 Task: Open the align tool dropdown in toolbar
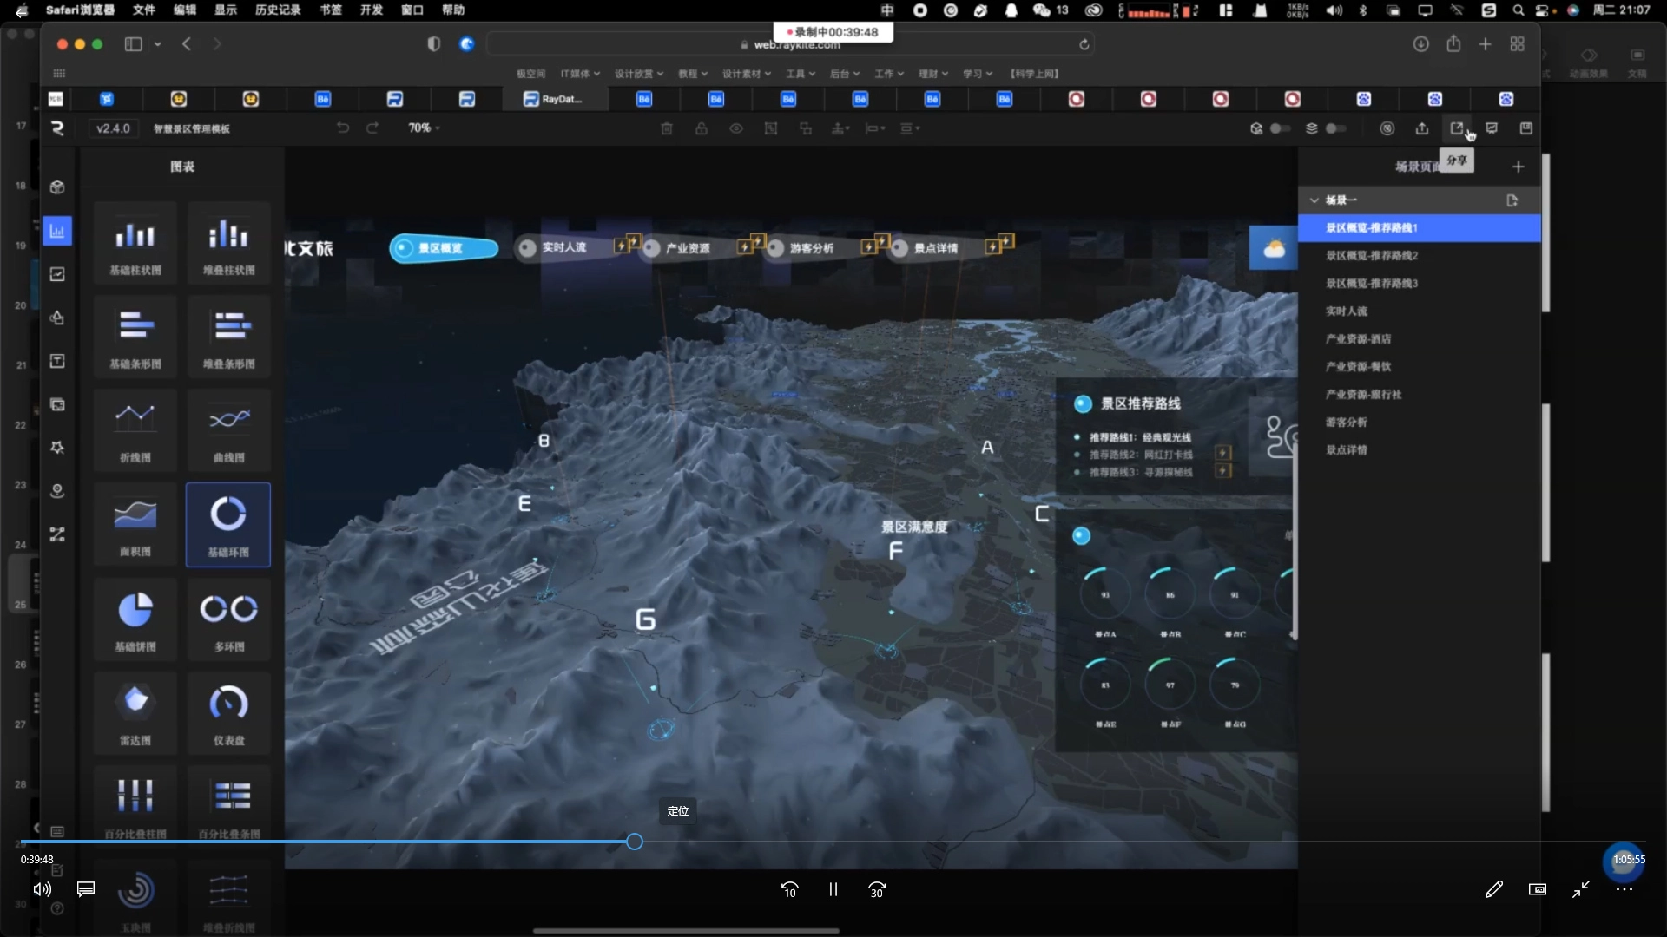874,128
